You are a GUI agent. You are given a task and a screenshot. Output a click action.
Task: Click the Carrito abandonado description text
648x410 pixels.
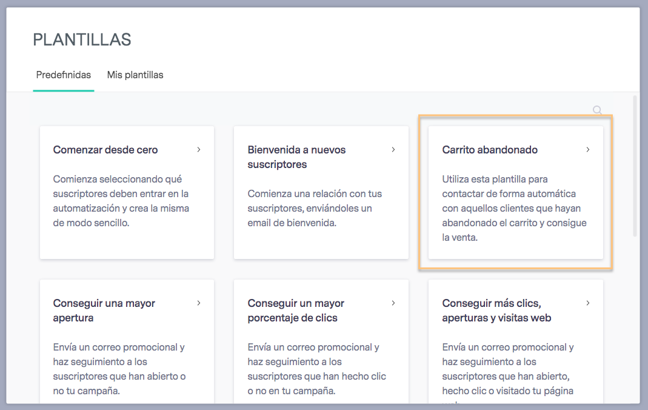[514, 208]
